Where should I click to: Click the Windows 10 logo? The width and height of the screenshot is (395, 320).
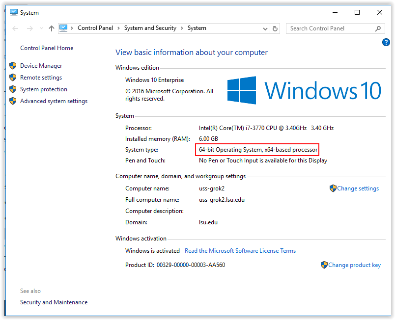304,90
